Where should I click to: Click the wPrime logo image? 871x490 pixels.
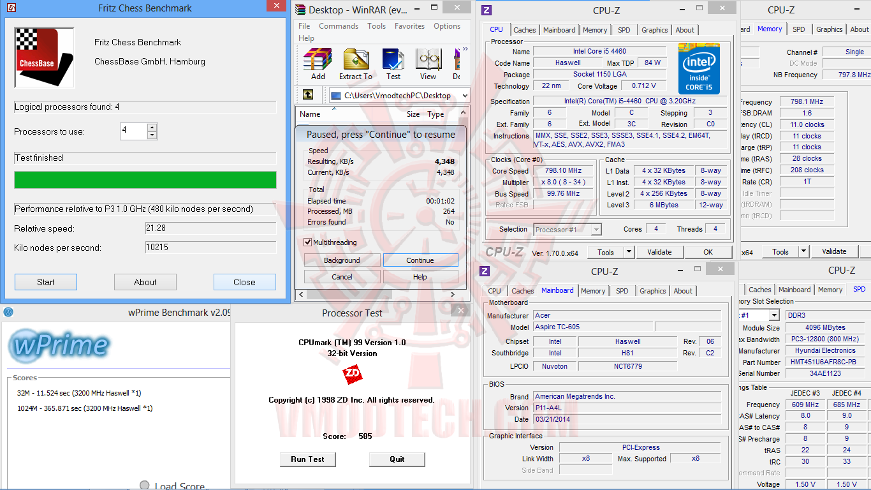[59, 346]
